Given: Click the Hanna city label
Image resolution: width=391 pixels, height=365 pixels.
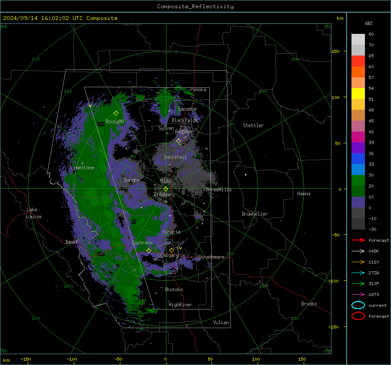Looking at the screenshot, I should (x=304, y=194).
